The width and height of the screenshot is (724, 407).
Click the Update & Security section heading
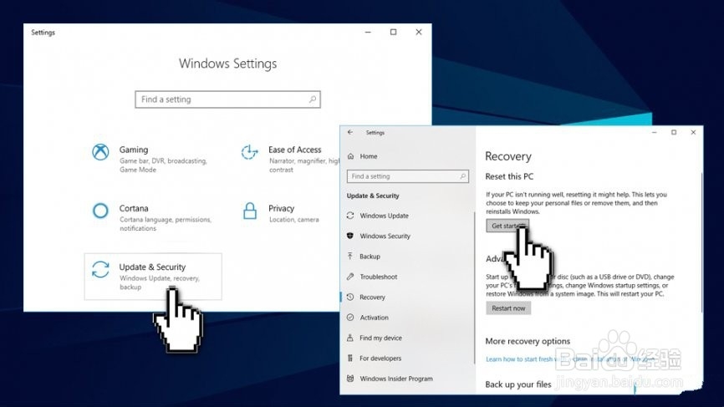[373, 196]
